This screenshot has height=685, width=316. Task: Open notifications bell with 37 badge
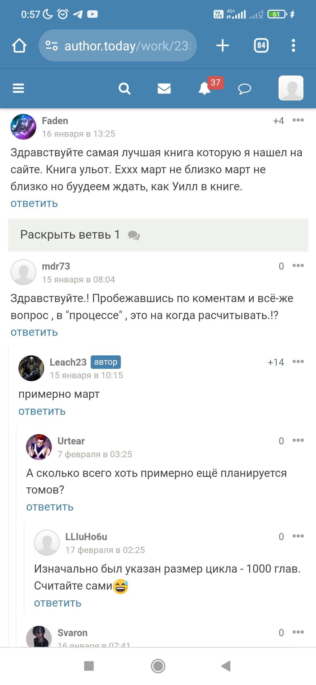pyautogui.click(x=205, y=88)
